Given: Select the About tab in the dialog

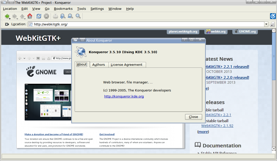Looking at the screenshot, I should click(82, 65).
